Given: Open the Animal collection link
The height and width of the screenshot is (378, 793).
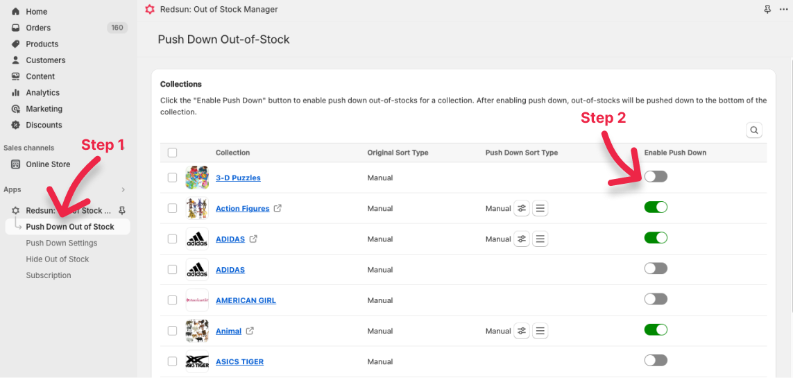Looking at the screenshot, I should click(228, 331).
